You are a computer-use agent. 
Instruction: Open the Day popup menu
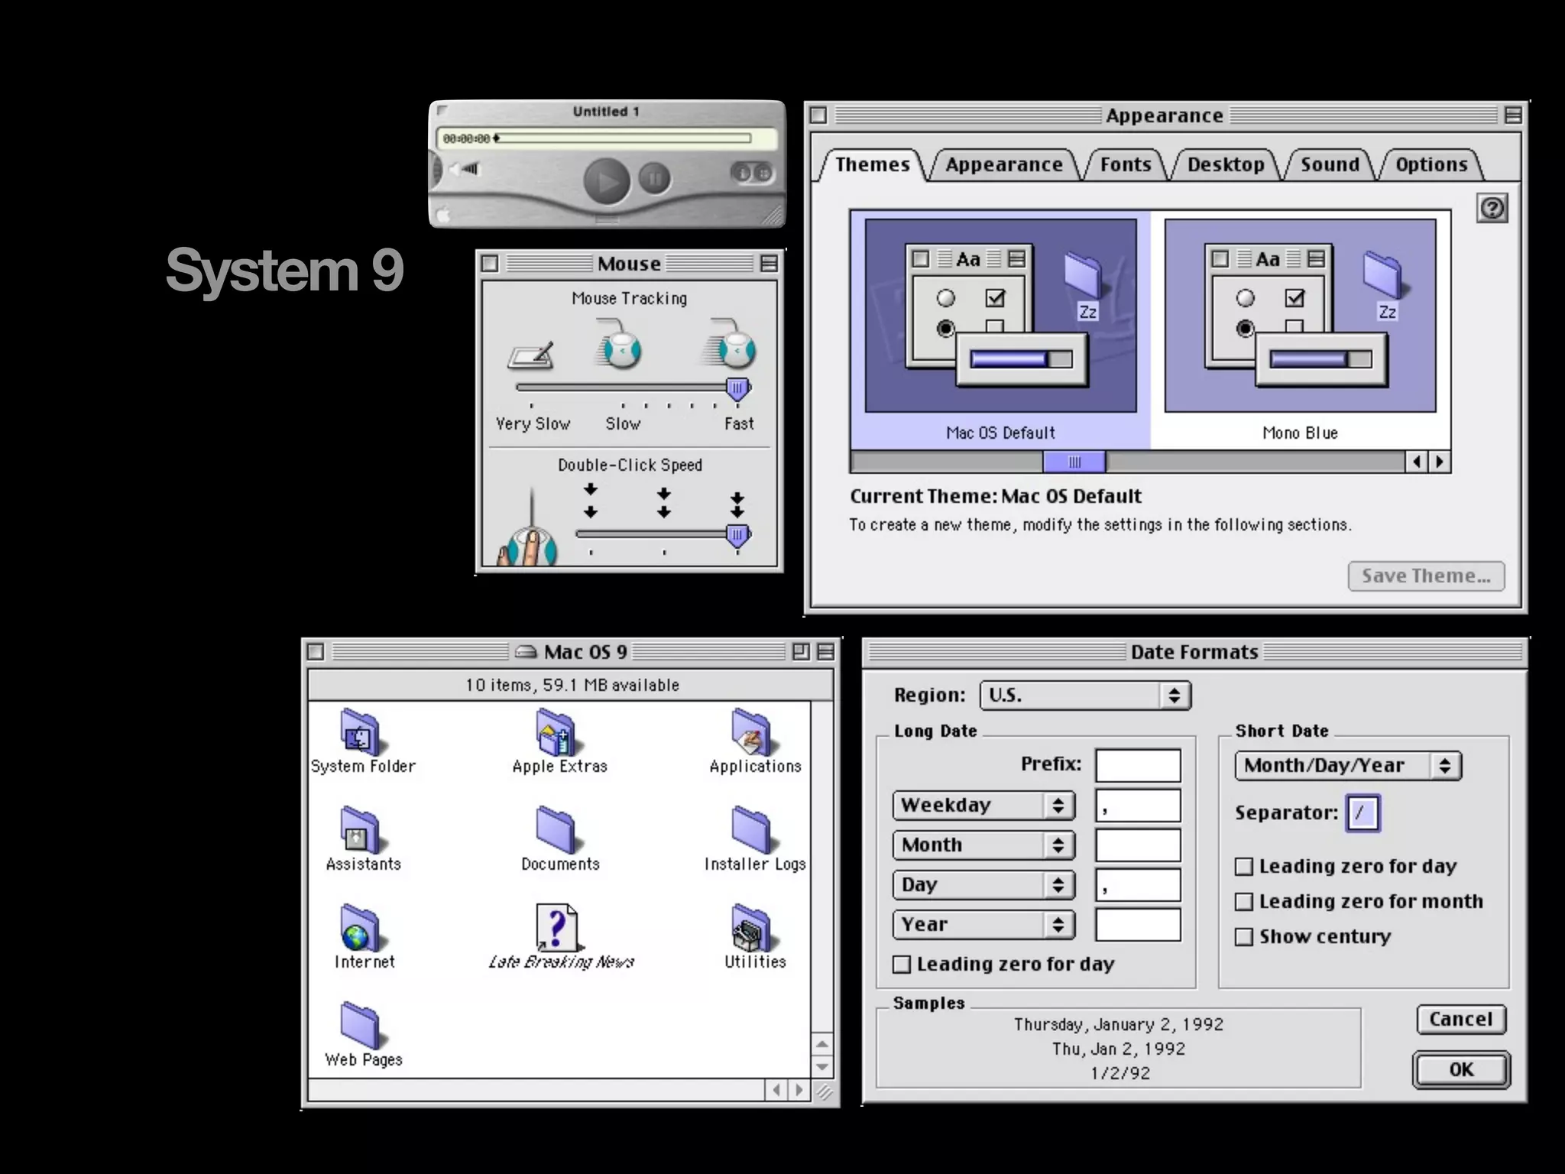983,885
